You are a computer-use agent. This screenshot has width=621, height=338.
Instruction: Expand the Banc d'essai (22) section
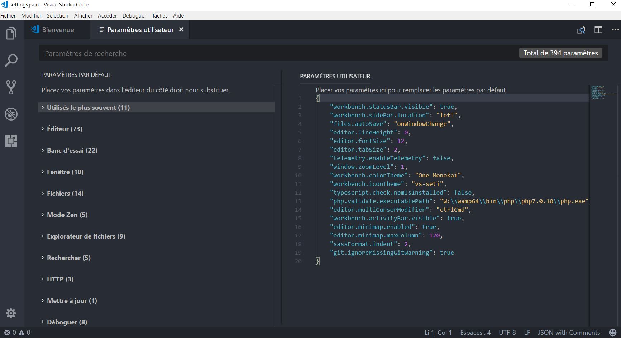157,150
